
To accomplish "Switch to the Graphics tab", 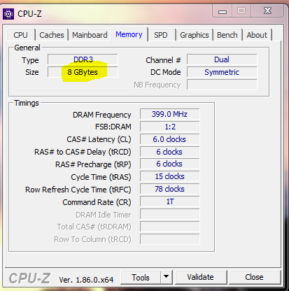I will pyautogui.click(x=195, y=35).
